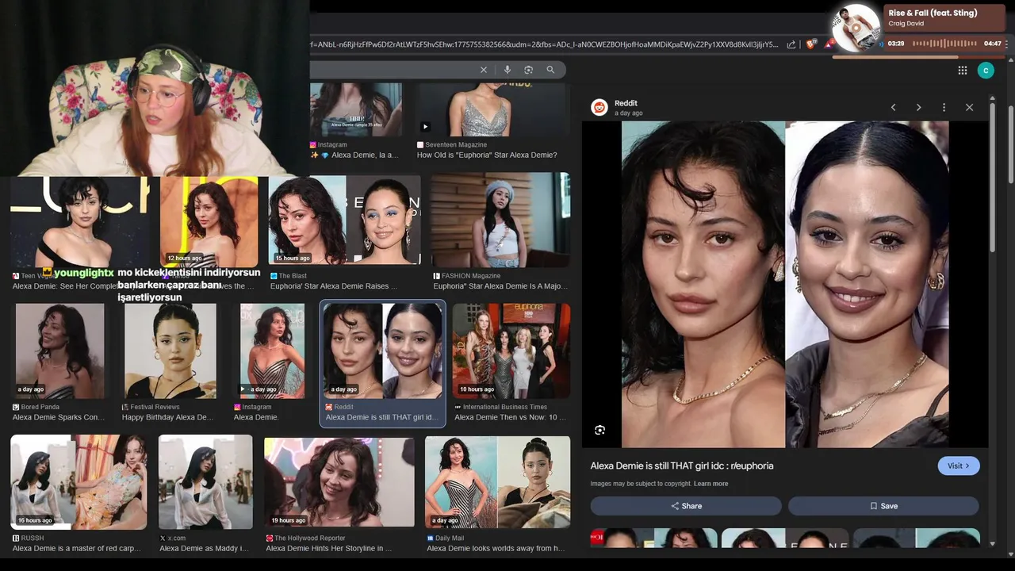Open Instagram "Alexa Demie." result thumbnail
The width and height of the screenshot is (1015, 571).
coord(272,351)
